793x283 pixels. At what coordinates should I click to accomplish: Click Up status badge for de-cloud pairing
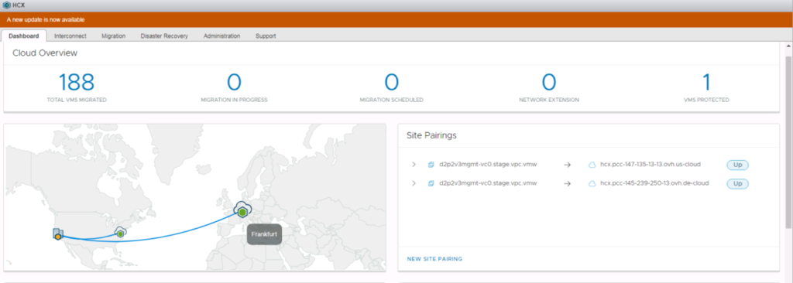click(737, 183)
